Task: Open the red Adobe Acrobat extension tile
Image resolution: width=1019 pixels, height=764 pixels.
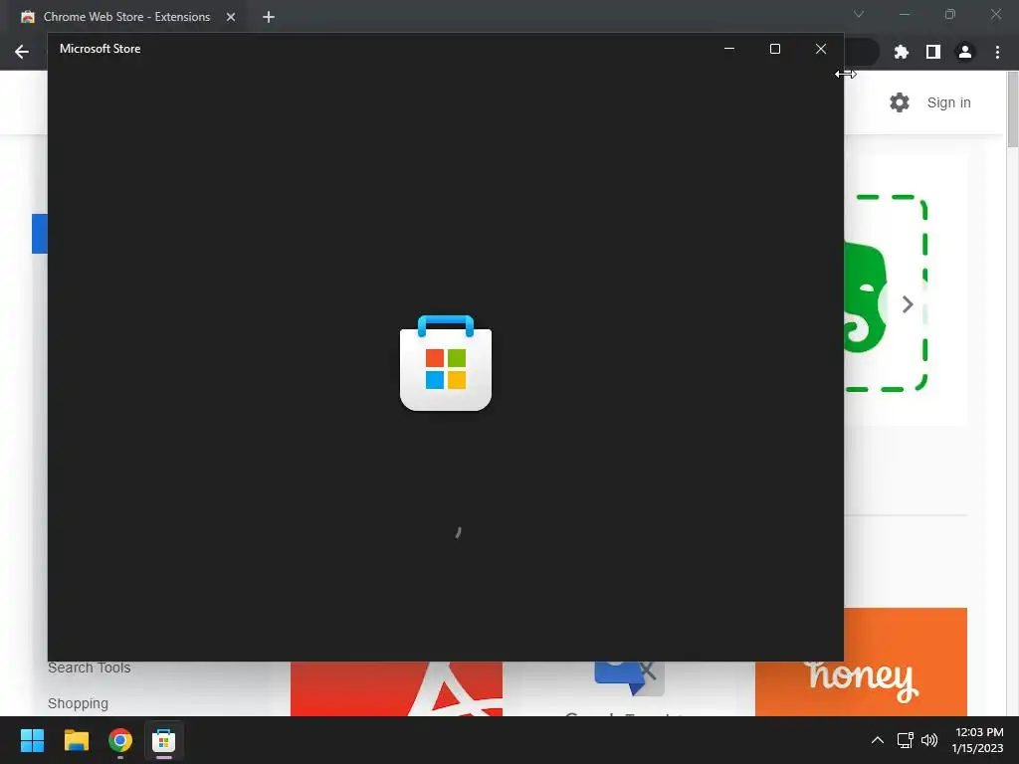Action: tap(396, 688)
